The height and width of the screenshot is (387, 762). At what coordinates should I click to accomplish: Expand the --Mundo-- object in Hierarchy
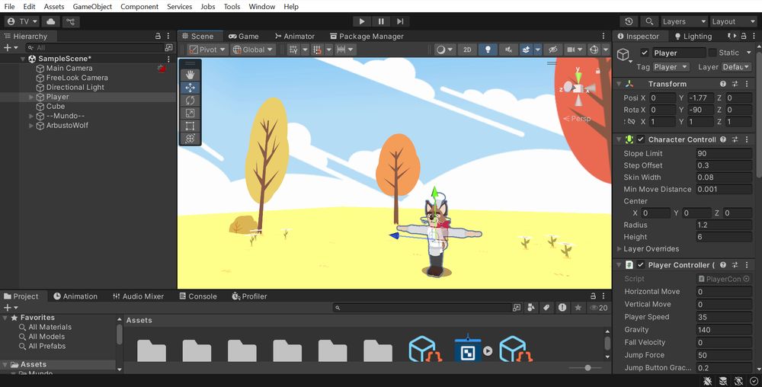pos(31,116)
